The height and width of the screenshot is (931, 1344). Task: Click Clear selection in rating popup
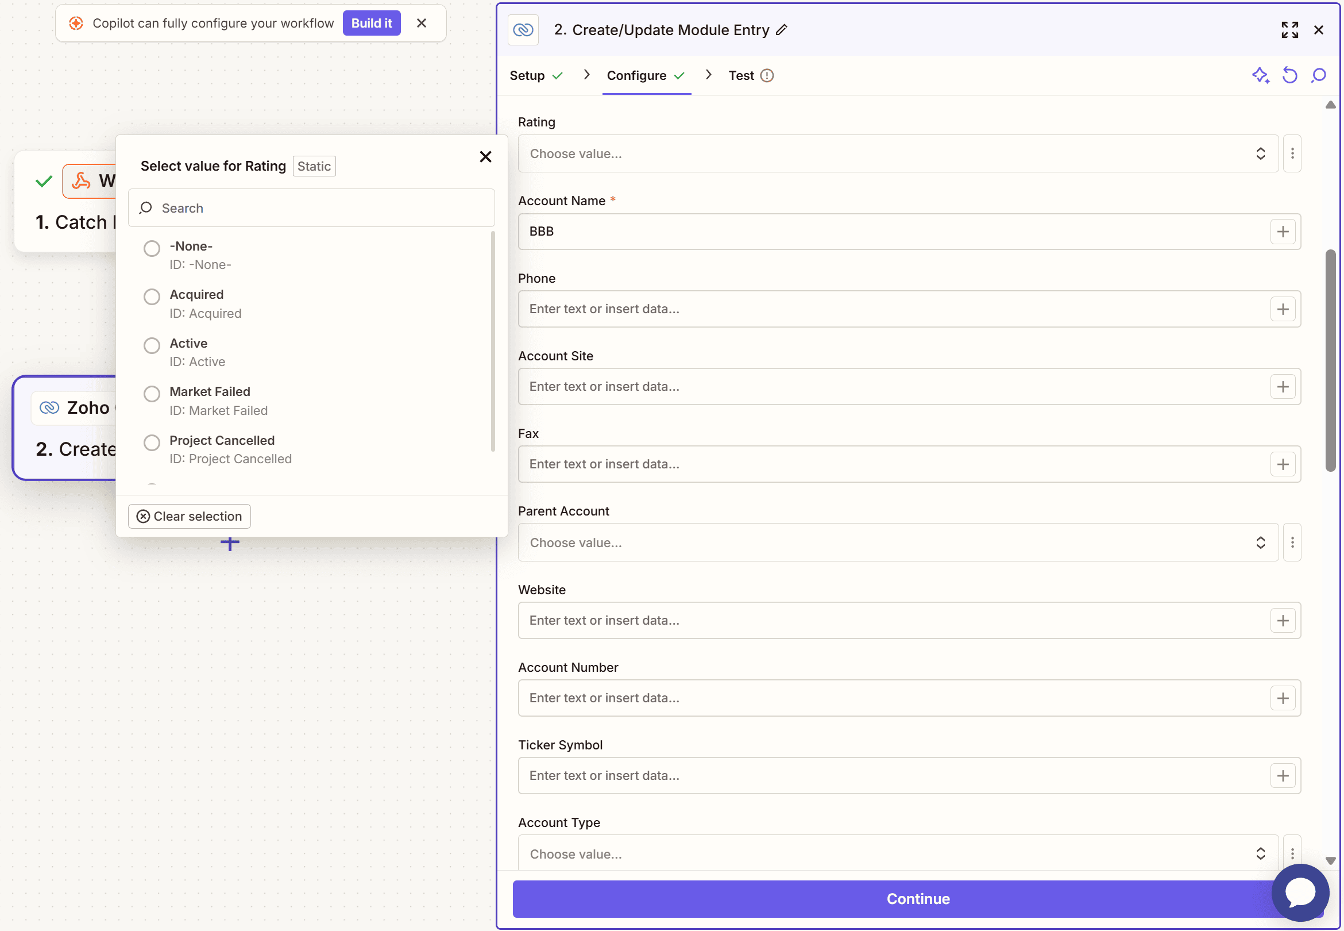tap(190, 516)
